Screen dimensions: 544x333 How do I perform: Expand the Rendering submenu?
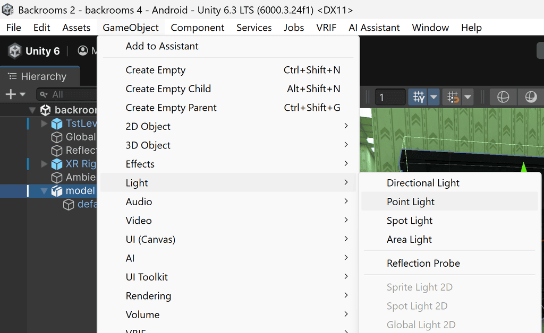228,295
